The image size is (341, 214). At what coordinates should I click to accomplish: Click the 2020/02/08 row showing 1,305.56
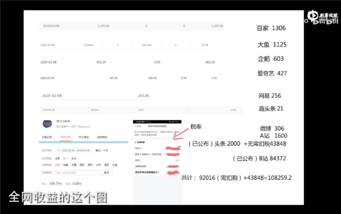[x=131, y=26]
